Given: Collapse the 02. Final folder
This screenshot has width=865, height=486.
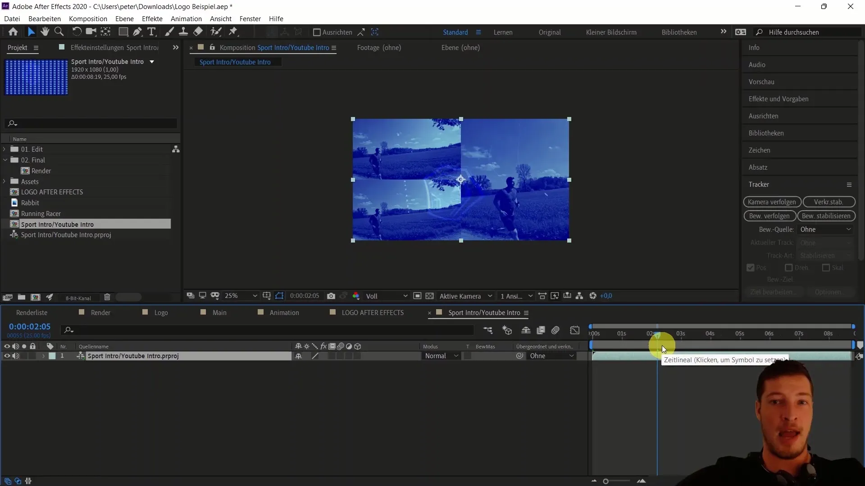Looking at the screenshot, I should pyautogui.click(x=5, y=160).
